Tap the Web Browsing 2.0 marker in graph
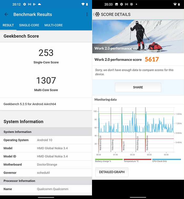This screenshot has width=184, height=199. click(x=100, y=143)
